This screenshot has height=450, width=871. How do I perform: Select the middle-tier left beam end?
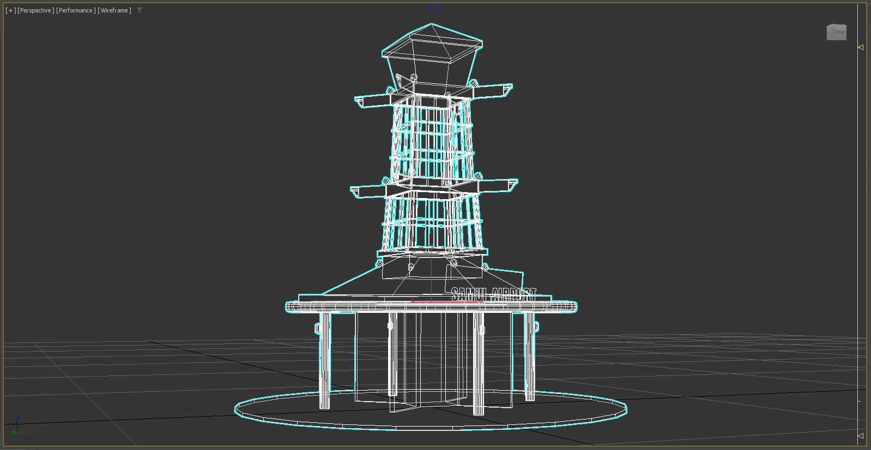click(357, 192)
